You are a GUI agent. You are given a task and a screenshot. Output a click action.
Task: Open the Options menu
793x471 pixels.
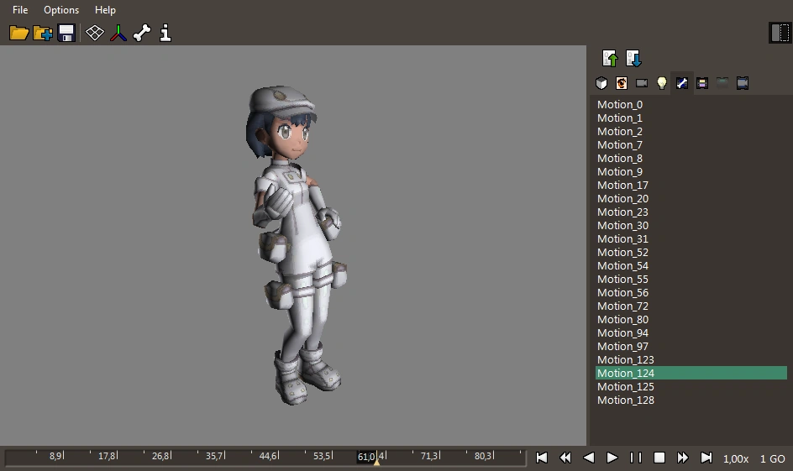pyautogui.click(x=61, y=10)
